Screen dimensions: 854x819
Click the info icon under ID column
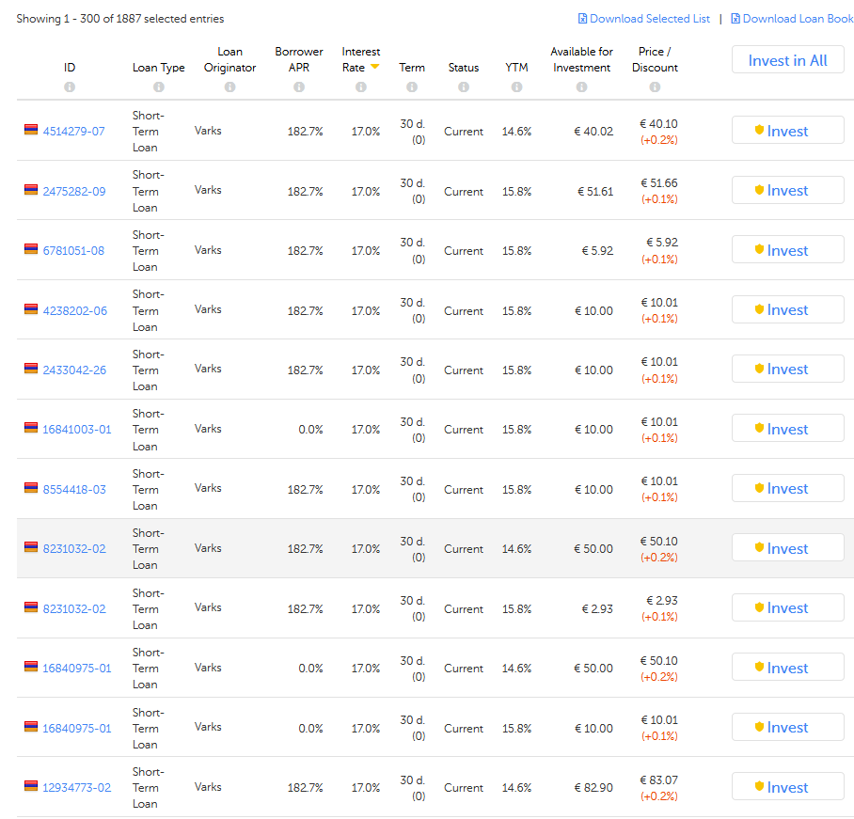pyautogui.click(x=70, y=87)
